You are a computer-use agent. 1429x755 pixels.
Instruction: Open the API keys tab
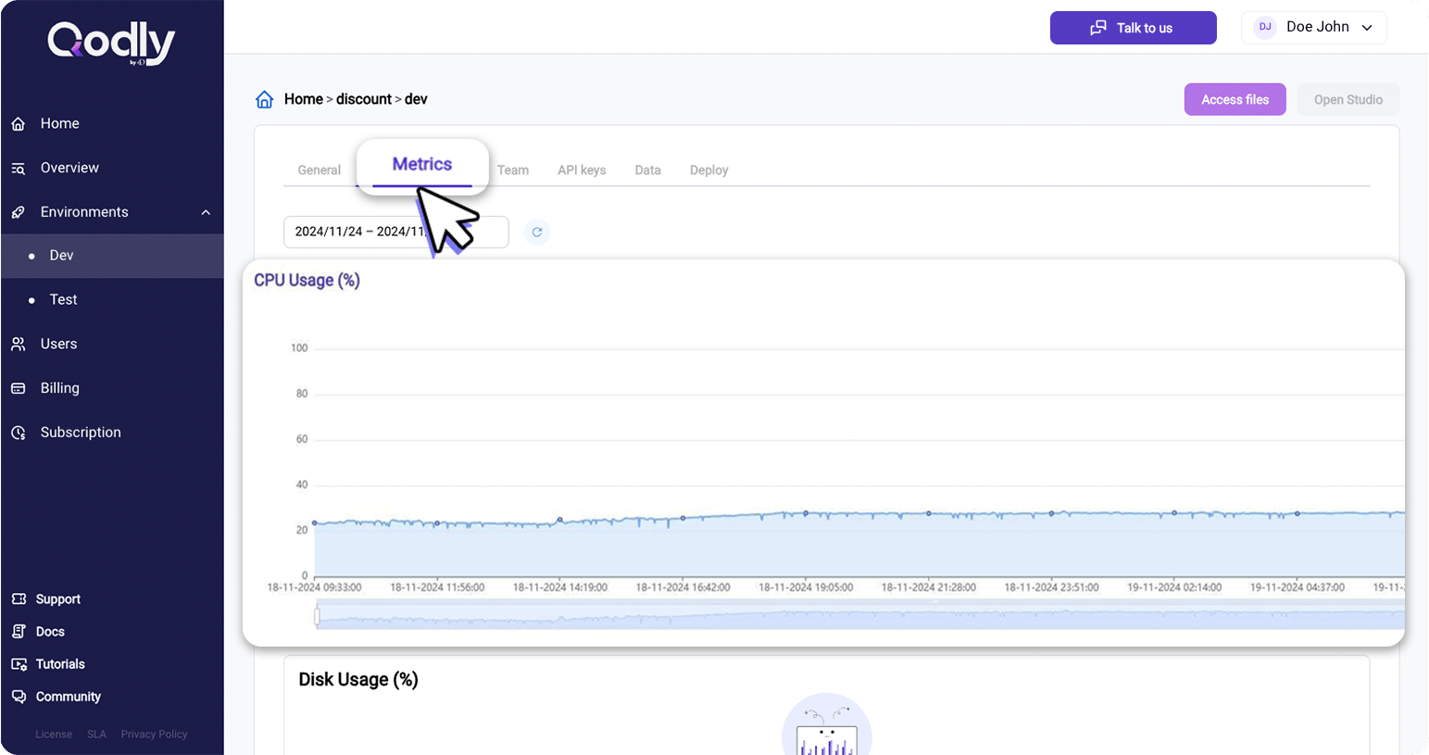pyautogui.click(x=582, y=170)
